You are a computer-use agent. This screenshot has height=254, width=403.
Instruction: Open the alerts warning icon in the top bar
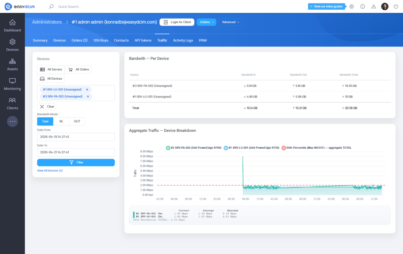[x=373, y=6]
